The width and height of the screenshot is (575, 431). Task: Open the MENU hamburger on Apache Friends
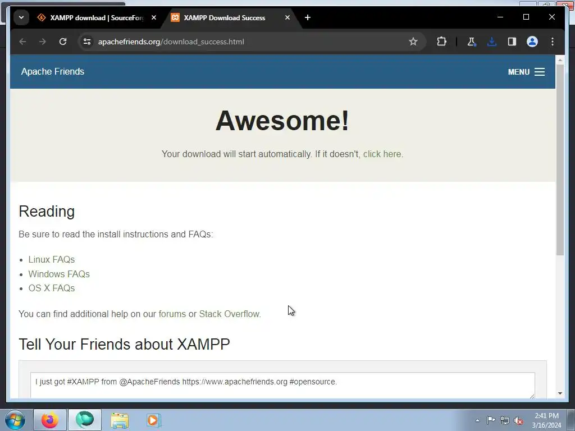[x=526, y=72]
